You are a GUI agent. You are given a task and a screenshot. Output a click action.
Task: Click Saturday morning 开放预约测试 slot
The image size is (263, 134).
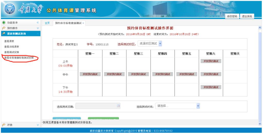click(x=211, y=61)
